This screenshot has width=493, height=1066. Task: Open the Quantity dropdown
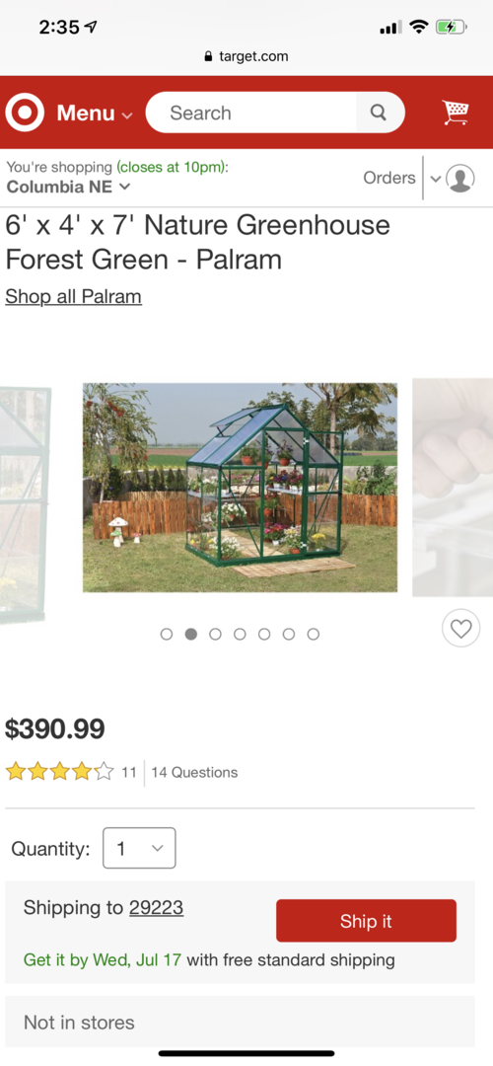click(x=139, y=848)
